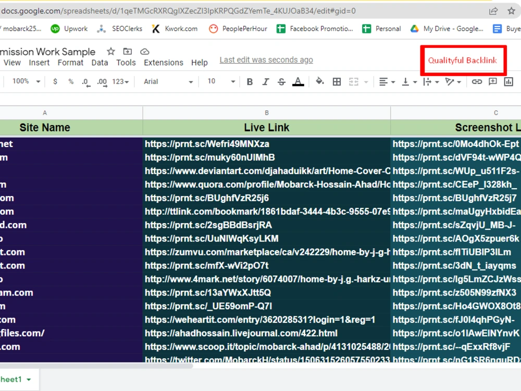Click the SEOClerks bookmark
Screen dimensions: 521x391
pyautogui.click(x=119, y=29)
